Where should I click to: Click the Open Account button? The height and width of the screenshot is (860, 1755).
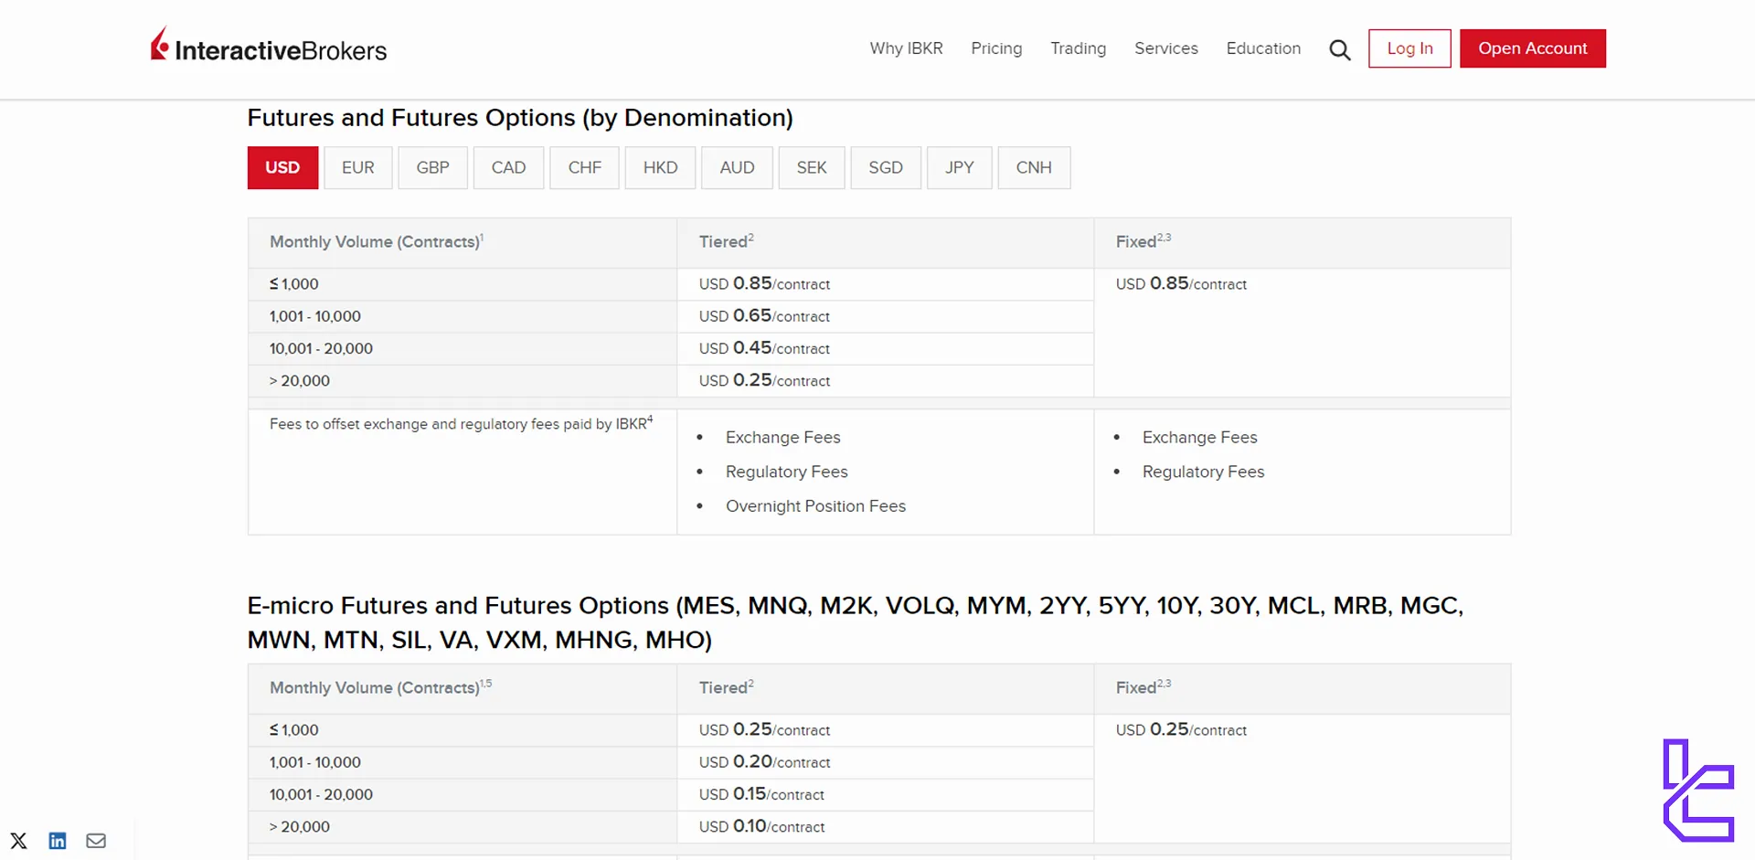[x=1532, y=48]
